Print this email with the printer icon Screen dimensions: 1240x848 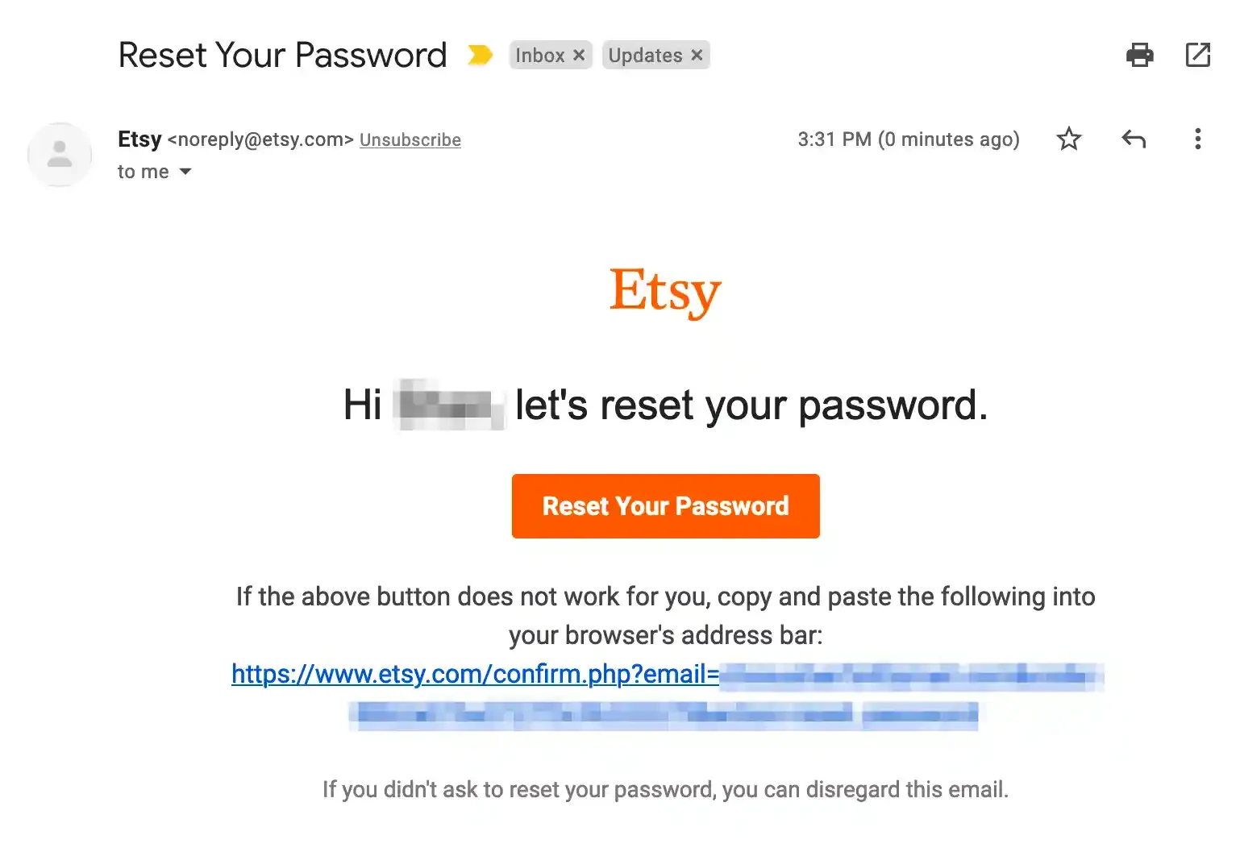point(1139,55)
